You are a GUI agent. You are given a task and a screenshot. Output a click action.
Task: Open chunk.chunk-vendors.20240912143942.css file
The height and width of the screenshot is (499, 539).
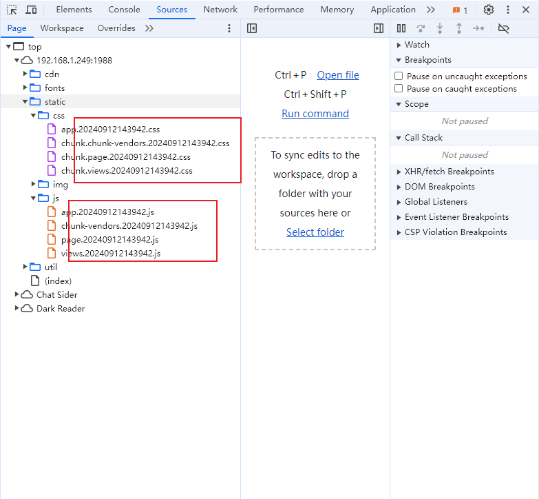click(x=145, y=143)
